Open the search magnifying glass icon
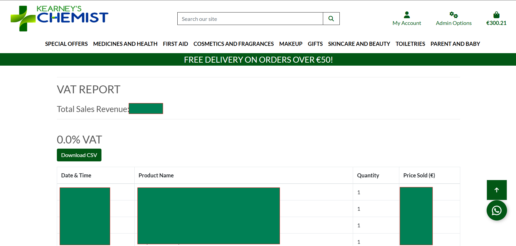Screen dimensions: 516x246 (x=331, y=18)
